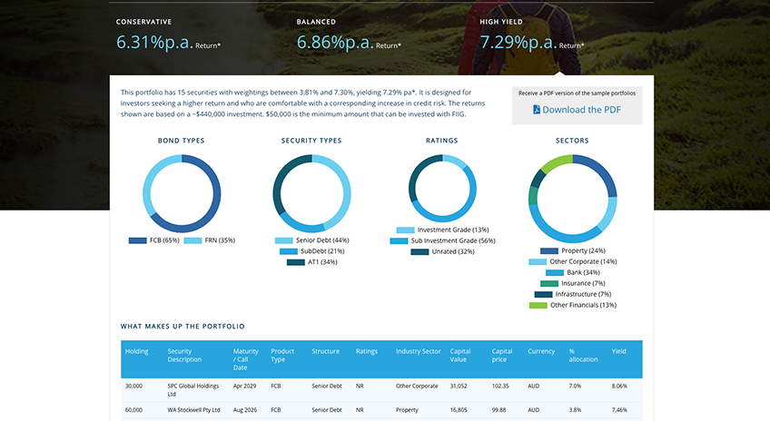770x421 pixels.
Task: Click the FRN (35%) legend swatch
Action: 192,240
